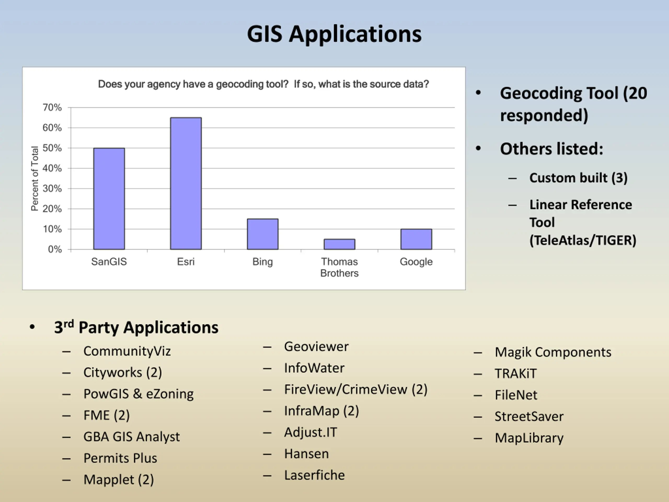Image resolution: width=669 pixels, height=502 pixels.
Task: Select the 'InfoWater' list item
Action: (x=314, y=368)
